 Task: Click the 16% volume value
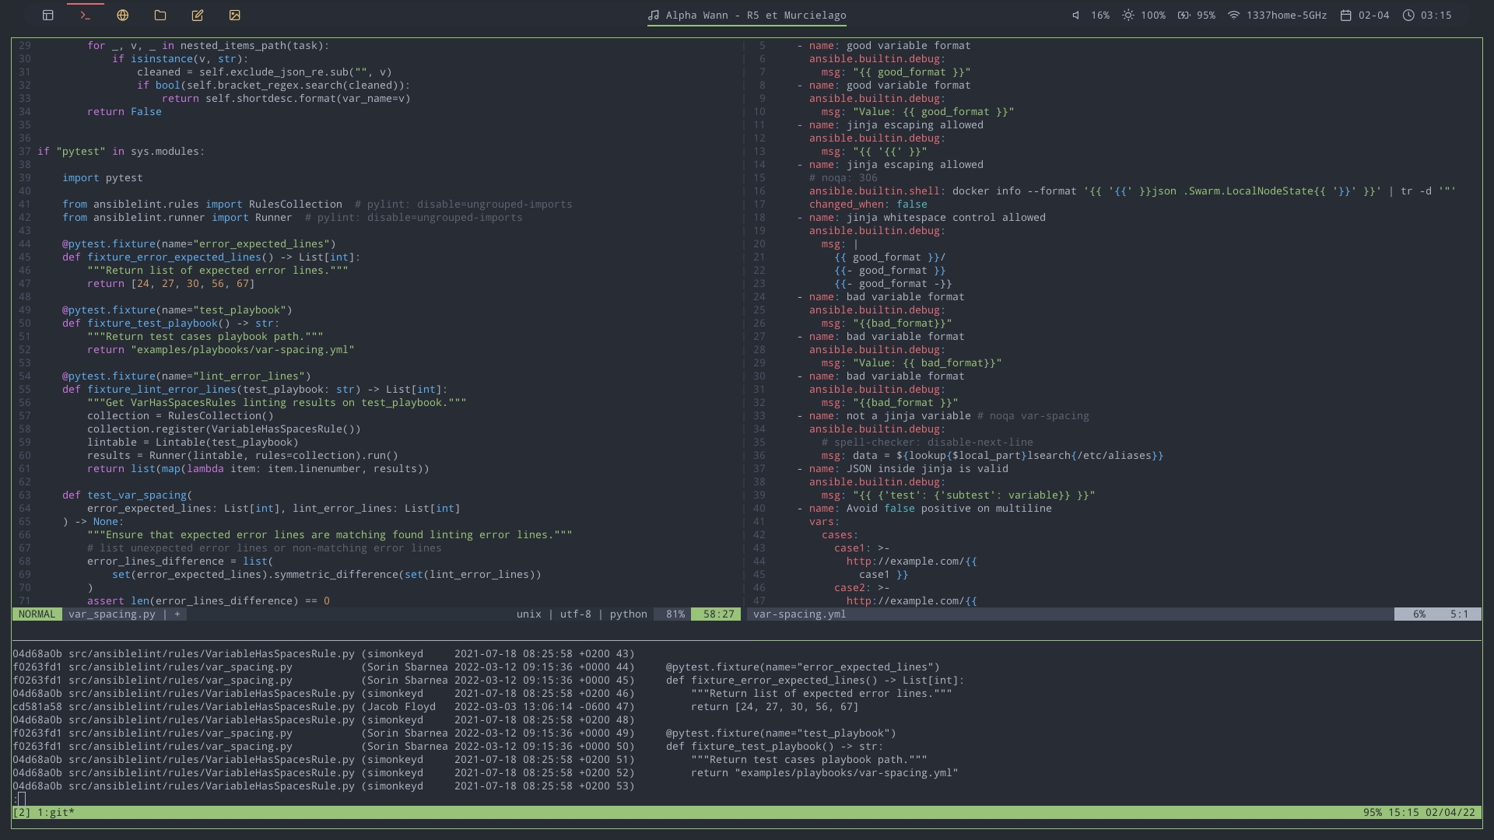tap(1100, 15)
